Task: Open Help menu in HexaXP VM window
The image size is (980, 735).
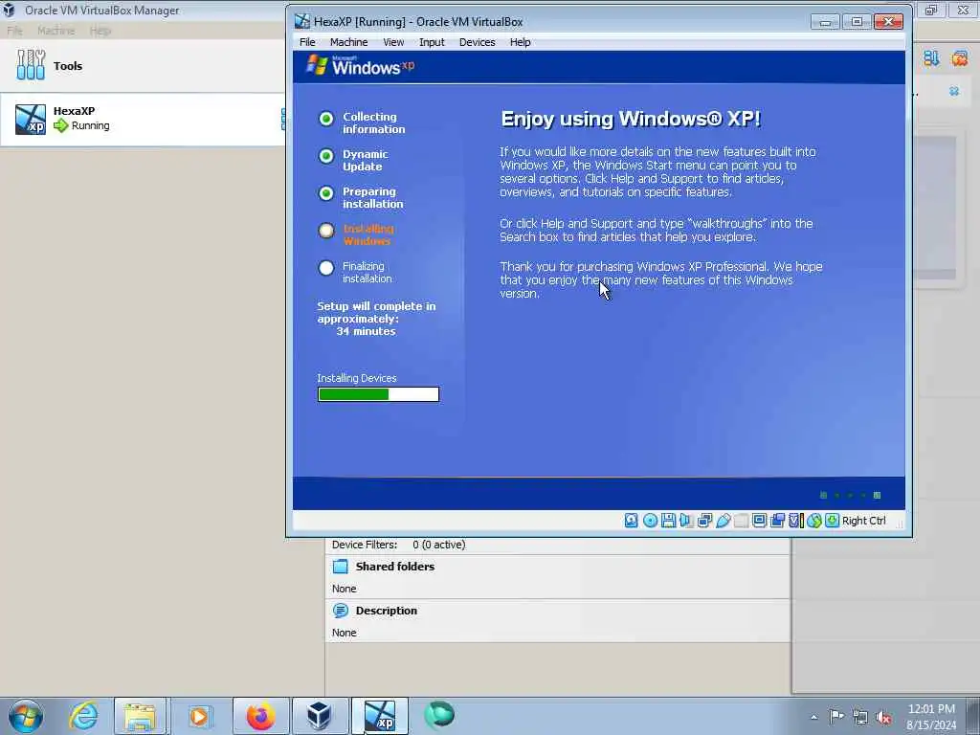Action: point(520,42)
